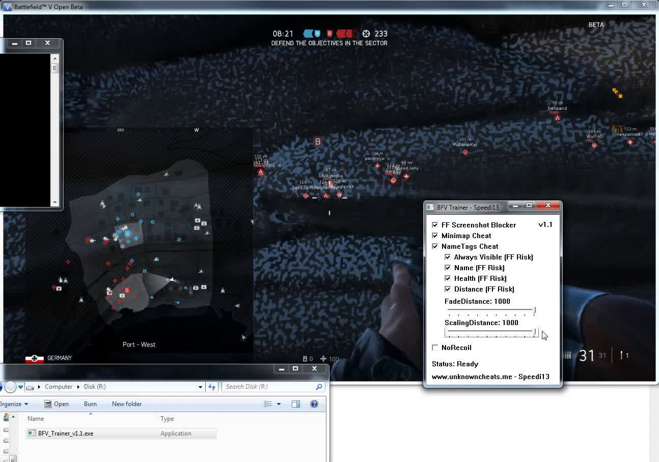
Task: Open Explorer help via the question mark icon
Action: click(x=314, y=404)
